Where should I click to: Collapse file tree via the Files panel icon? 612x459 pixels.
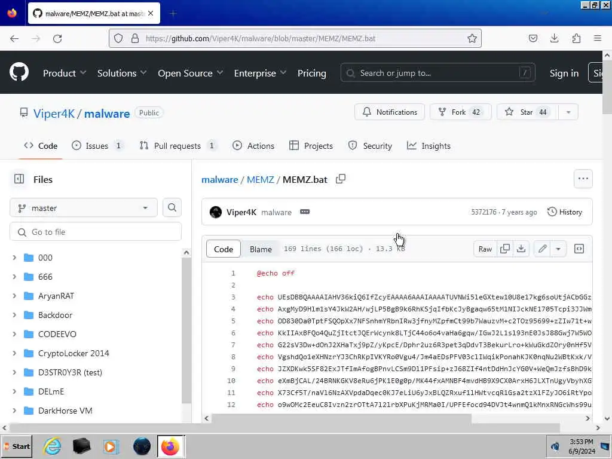[19, 179]
